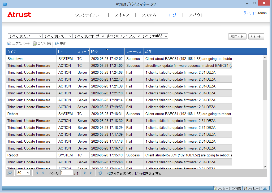This screenshot has width=272, height=193.
Task: Switch to the シンクライアント tab
Action: pos(88,15)
